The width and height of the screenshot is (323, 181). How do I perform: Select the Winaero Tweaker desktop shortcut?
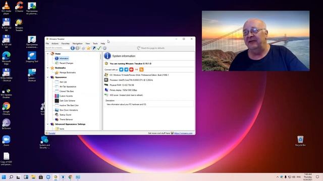(x=19, y=25)
